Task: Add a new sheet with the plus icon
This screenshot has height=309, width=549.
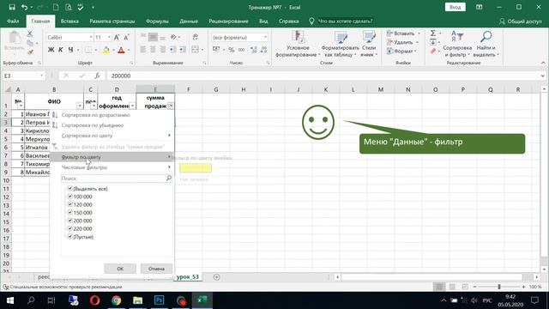Action: 217,277
